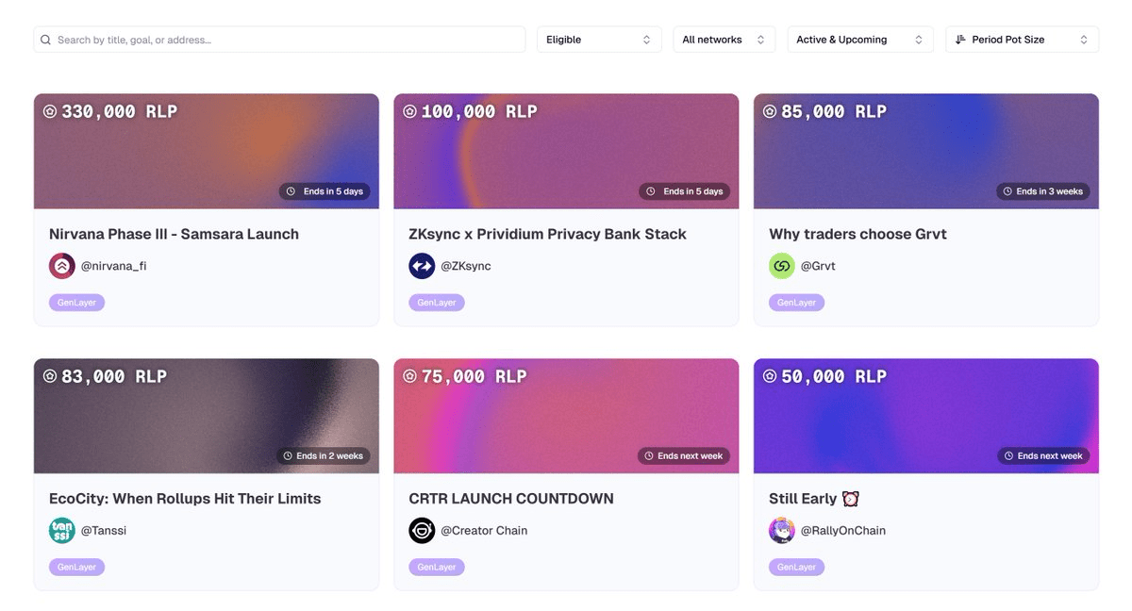Viewport: 1132px width, 611px height.
Task: Click the Grvt profile avatar
Action: pyautogui.click(x=782, y=266)
